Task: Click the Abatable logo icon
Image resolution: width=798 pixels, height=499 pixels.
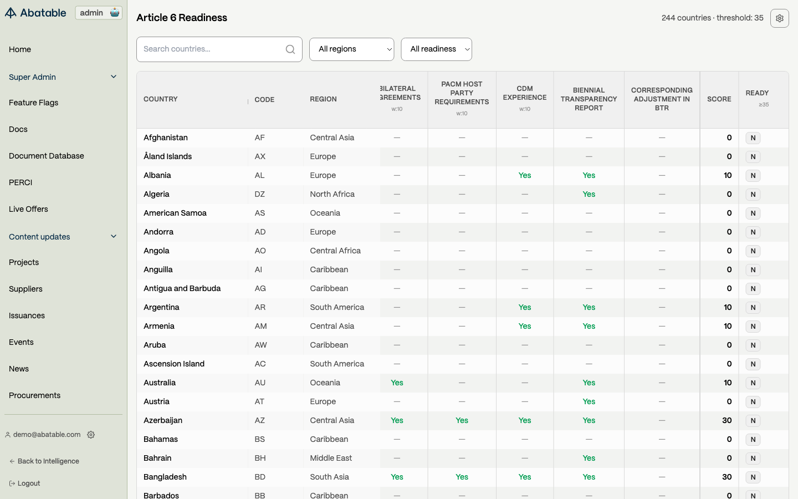Action: click(x=11, y=13)
